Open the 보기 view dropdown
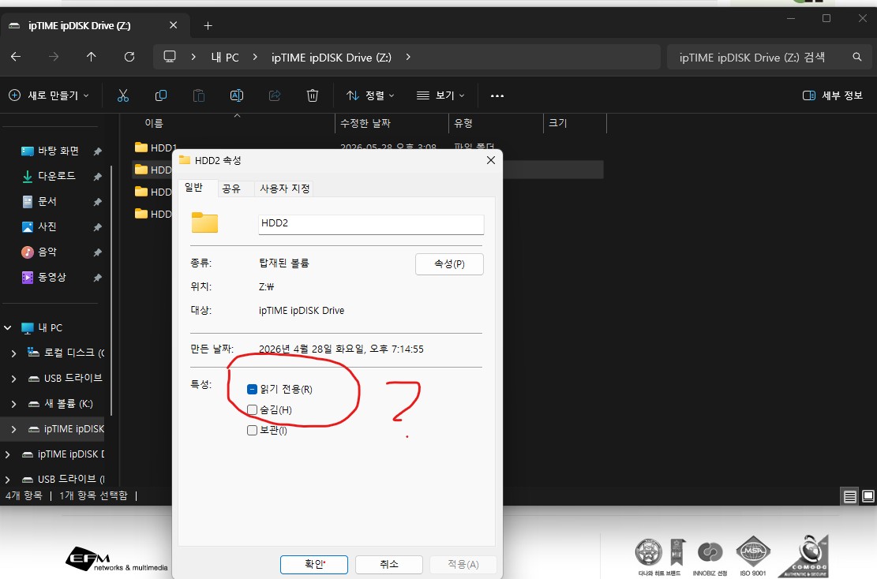This screenshot has width=877, height=579. [440, 95]
